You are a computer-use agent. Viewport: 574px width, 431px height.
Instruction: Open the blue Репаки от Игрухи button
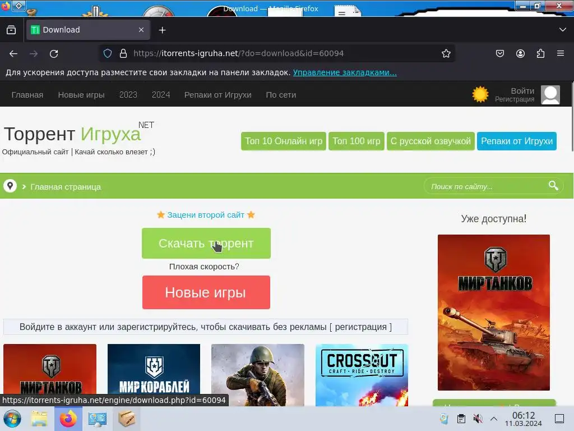tap(516, 141)
